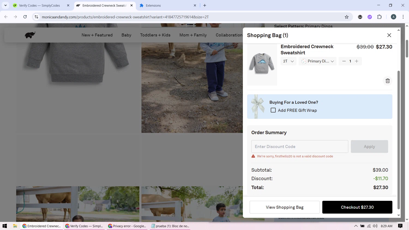The image size is (409, 230).
Task: Open the Primary Dinos pattern dropdown
Action: (x=318, y=61)
